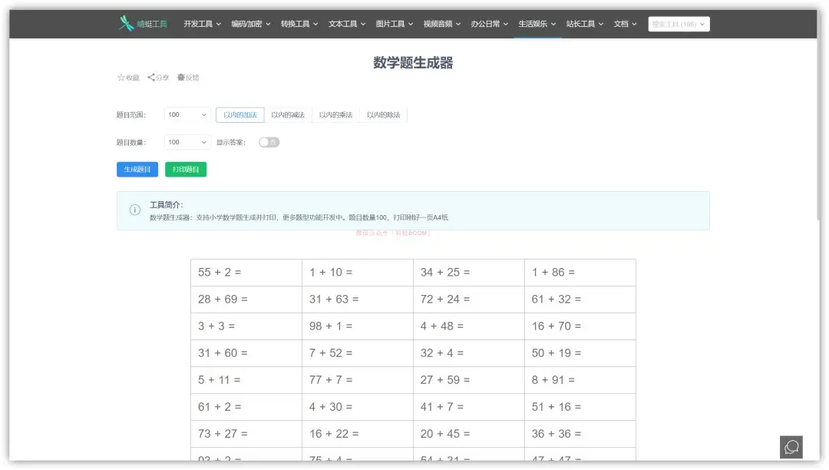Click the cell '73 + 27 ='
Viewport: 829px width, 470px height.
(246, 434)
